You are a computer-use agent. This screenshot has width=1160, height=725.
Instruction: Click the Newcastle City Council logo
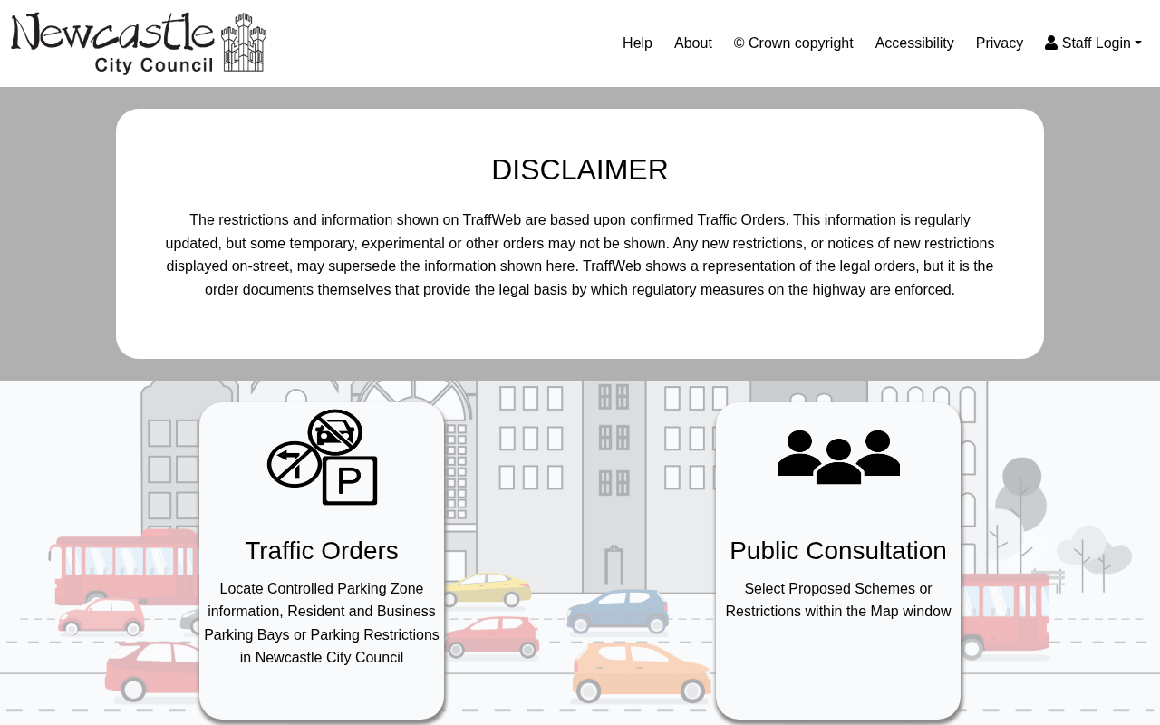(x=139, y=43)
